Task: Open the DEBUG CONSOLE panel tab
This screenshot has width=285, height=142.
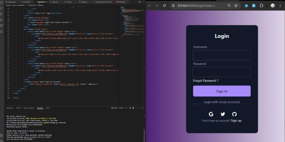Action: pos(29,108)
